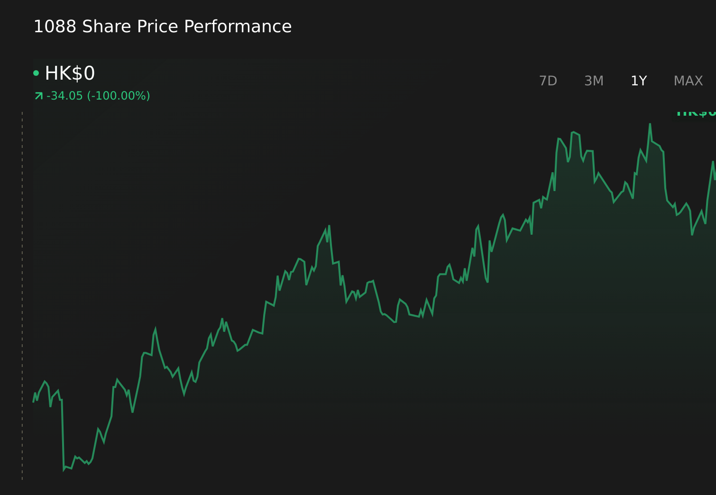The width and height of the screenshot is (716, 495).
Task: Switch to the 7D time range
Action: tap(548, 81)
